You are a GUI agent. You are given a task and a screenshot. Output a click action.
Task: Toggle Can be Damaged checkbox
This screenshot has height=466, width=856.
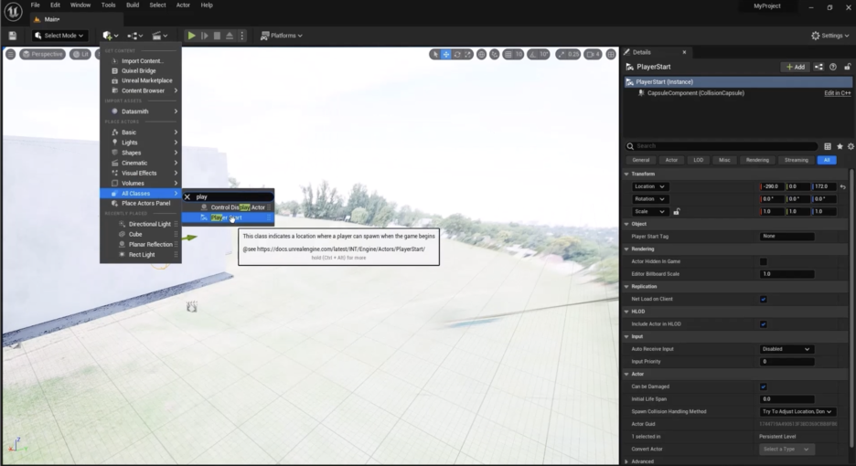click(x=764, y=387)
